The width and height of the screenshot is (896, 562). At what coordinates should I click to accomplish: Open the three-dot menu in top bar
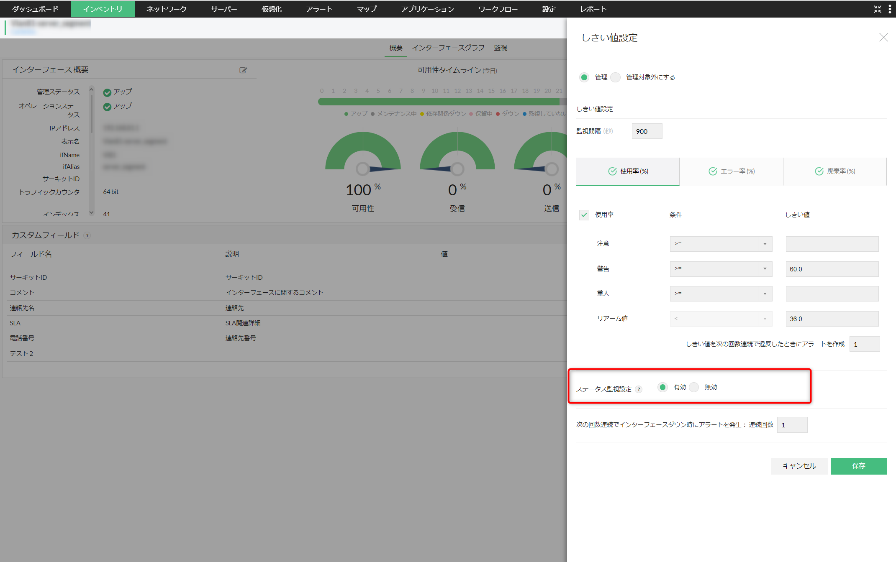[890, 9]
